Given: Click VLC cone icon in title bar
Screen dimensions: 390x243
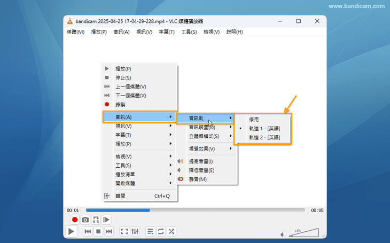Looking at the screenshot, I should 70,21.
